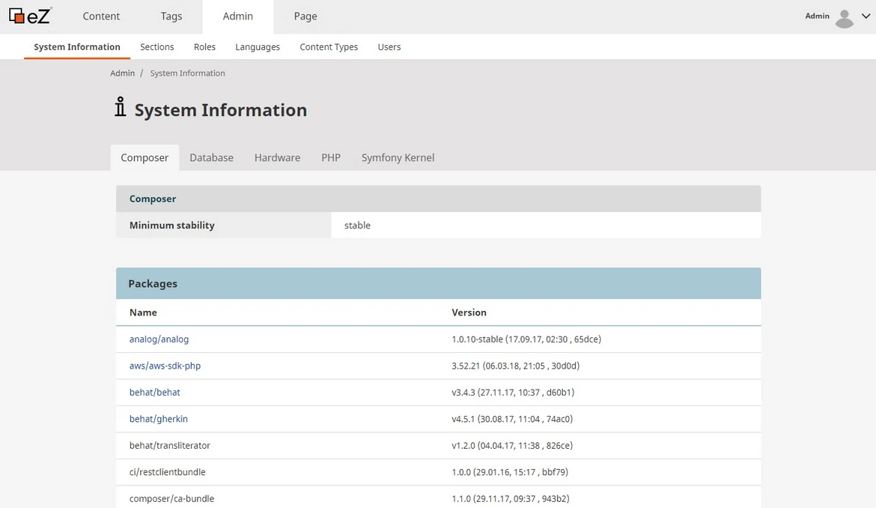This screenshot has height=508, width=876.
Task: Click the Admin user avatar icon
Action: pyautogui.click(x=845, y=17)
